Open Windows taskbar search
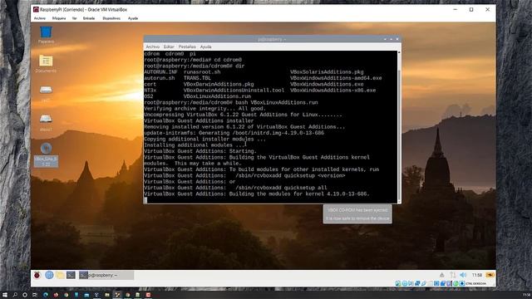 point(15,295)
